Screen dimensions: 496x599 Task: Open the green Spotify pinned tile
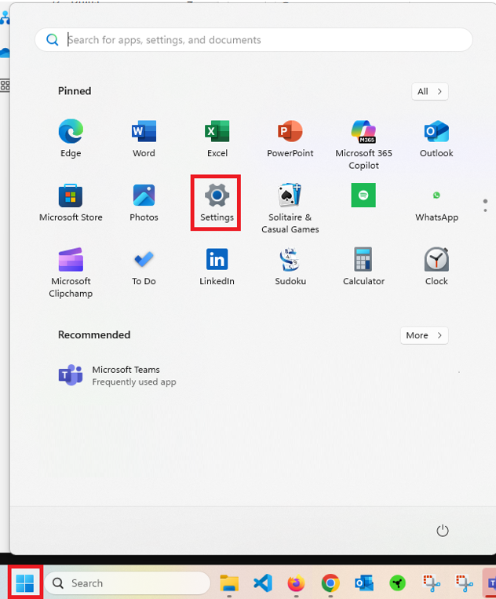[363, 195]
